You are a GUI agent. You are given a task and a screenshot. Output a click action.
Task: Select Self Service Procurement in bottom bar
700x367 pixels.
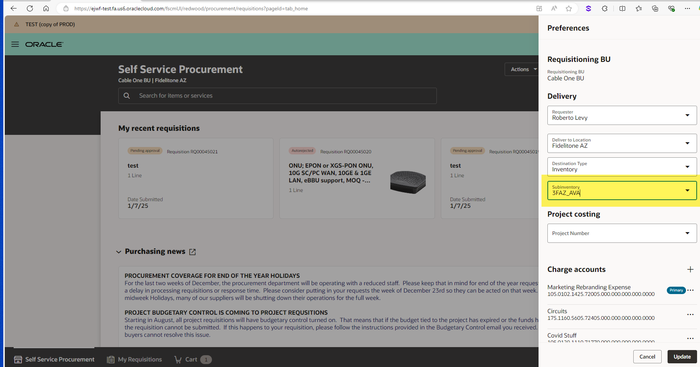click(54, 359)
